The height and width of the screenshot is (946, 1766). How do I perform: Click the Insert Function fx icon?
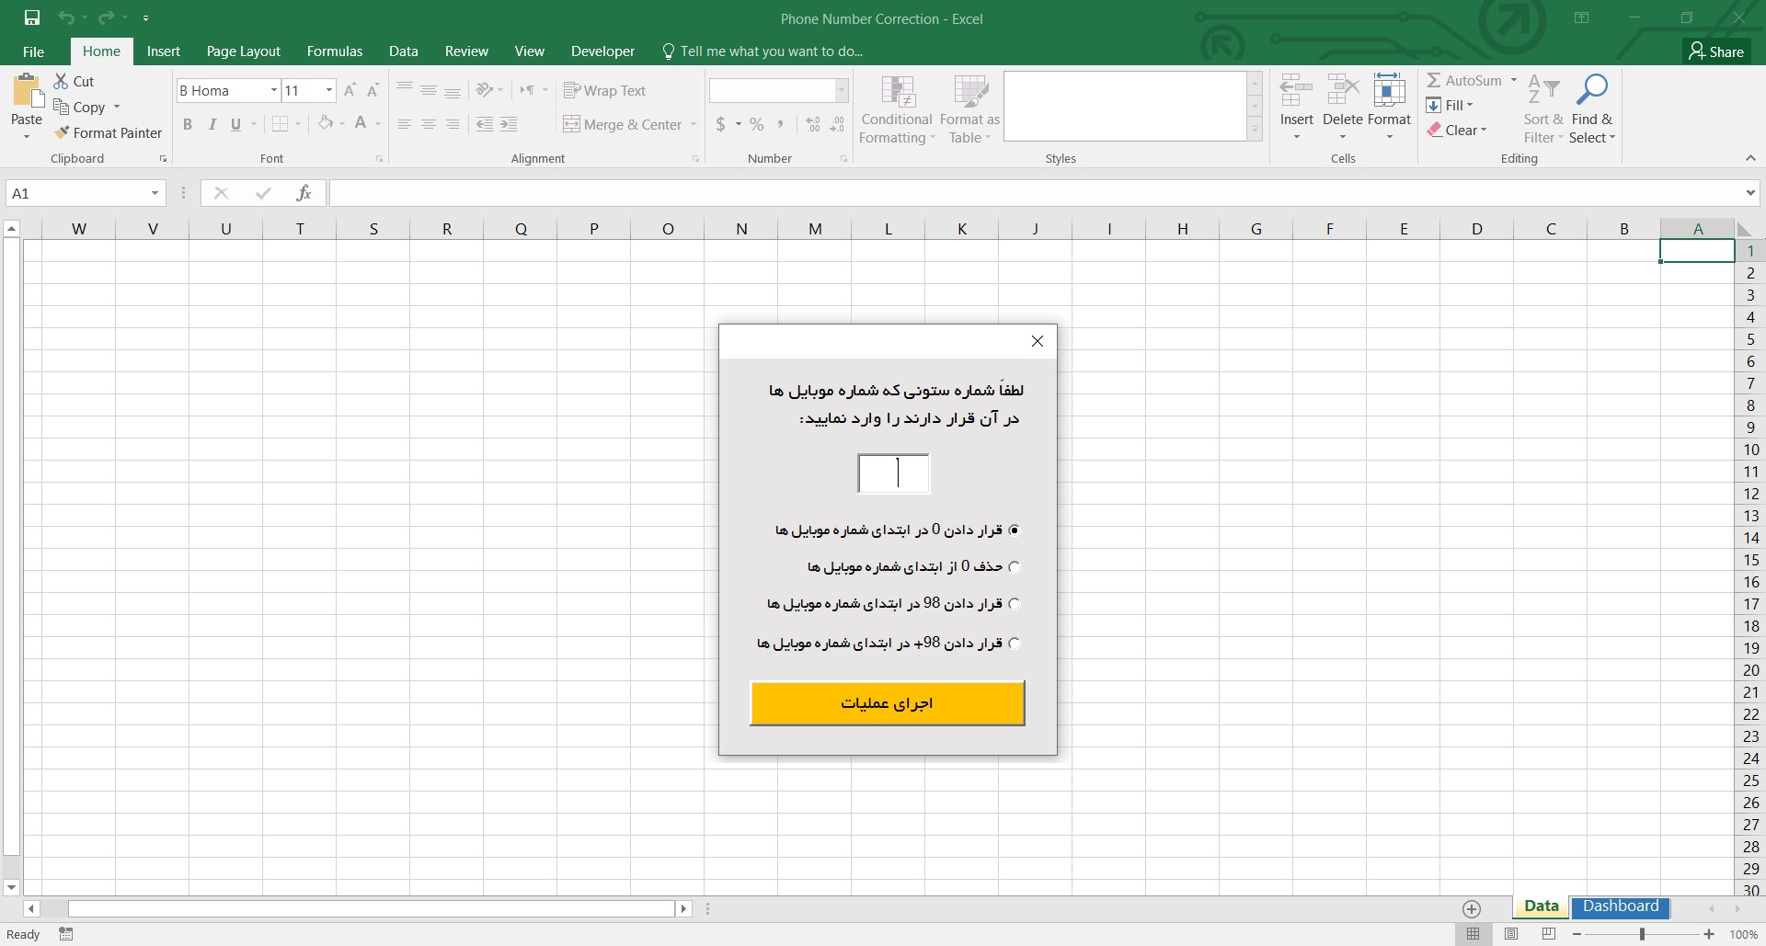304,193
